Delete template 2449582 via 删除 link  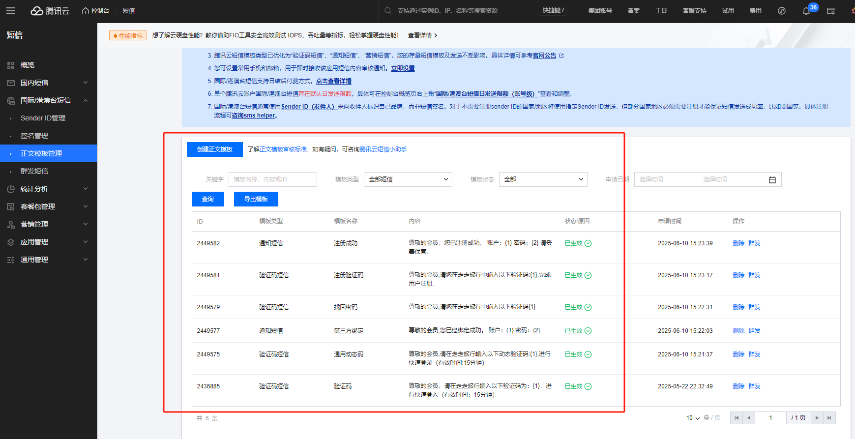pos(738,243)
